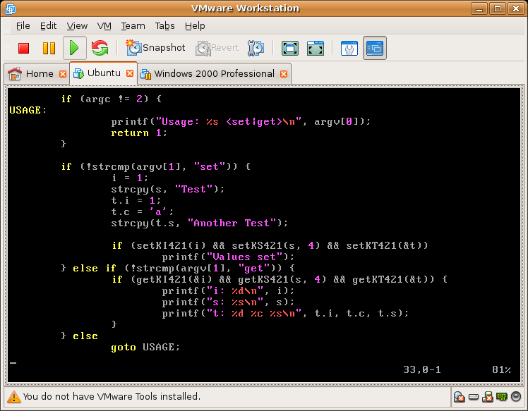Close the Ubuntu tab
The height and width of the screenshot is (411, 528).
pyautogui.click(x=130, y=73)
